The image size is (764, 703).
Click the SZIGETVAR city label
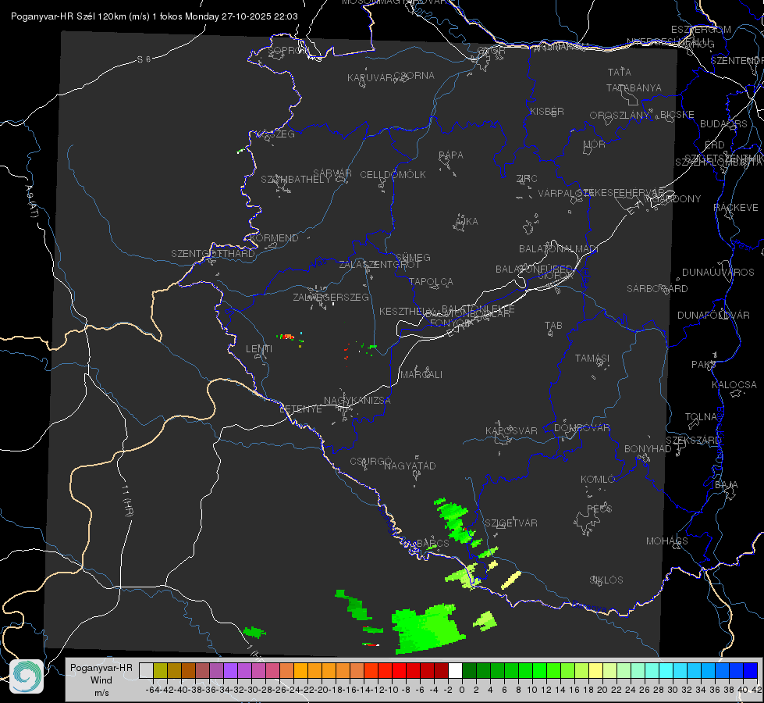511,523
